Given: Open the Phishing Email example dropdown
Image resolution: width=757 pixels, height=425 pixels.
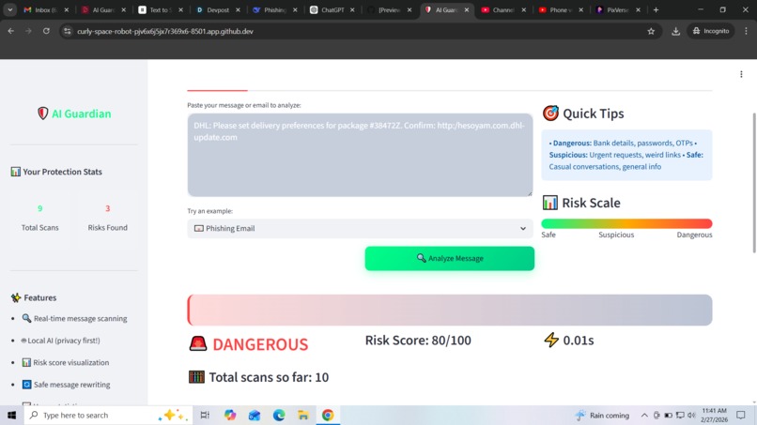Looking at the screenshot, I should (360, 228).
